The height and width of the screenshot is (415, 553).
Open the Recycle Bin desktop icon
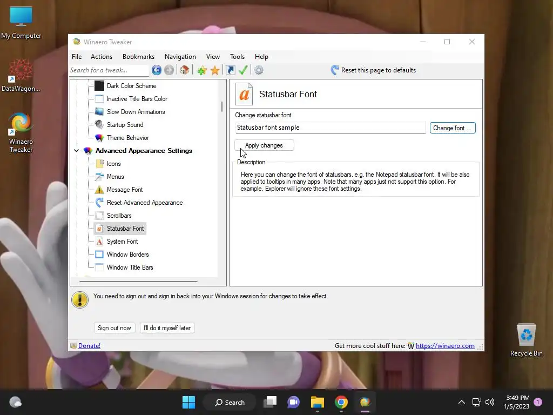pos(526,340)
